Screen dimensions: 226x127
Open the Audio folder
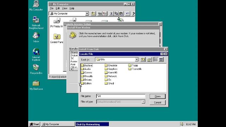click(x=86, y=69)
